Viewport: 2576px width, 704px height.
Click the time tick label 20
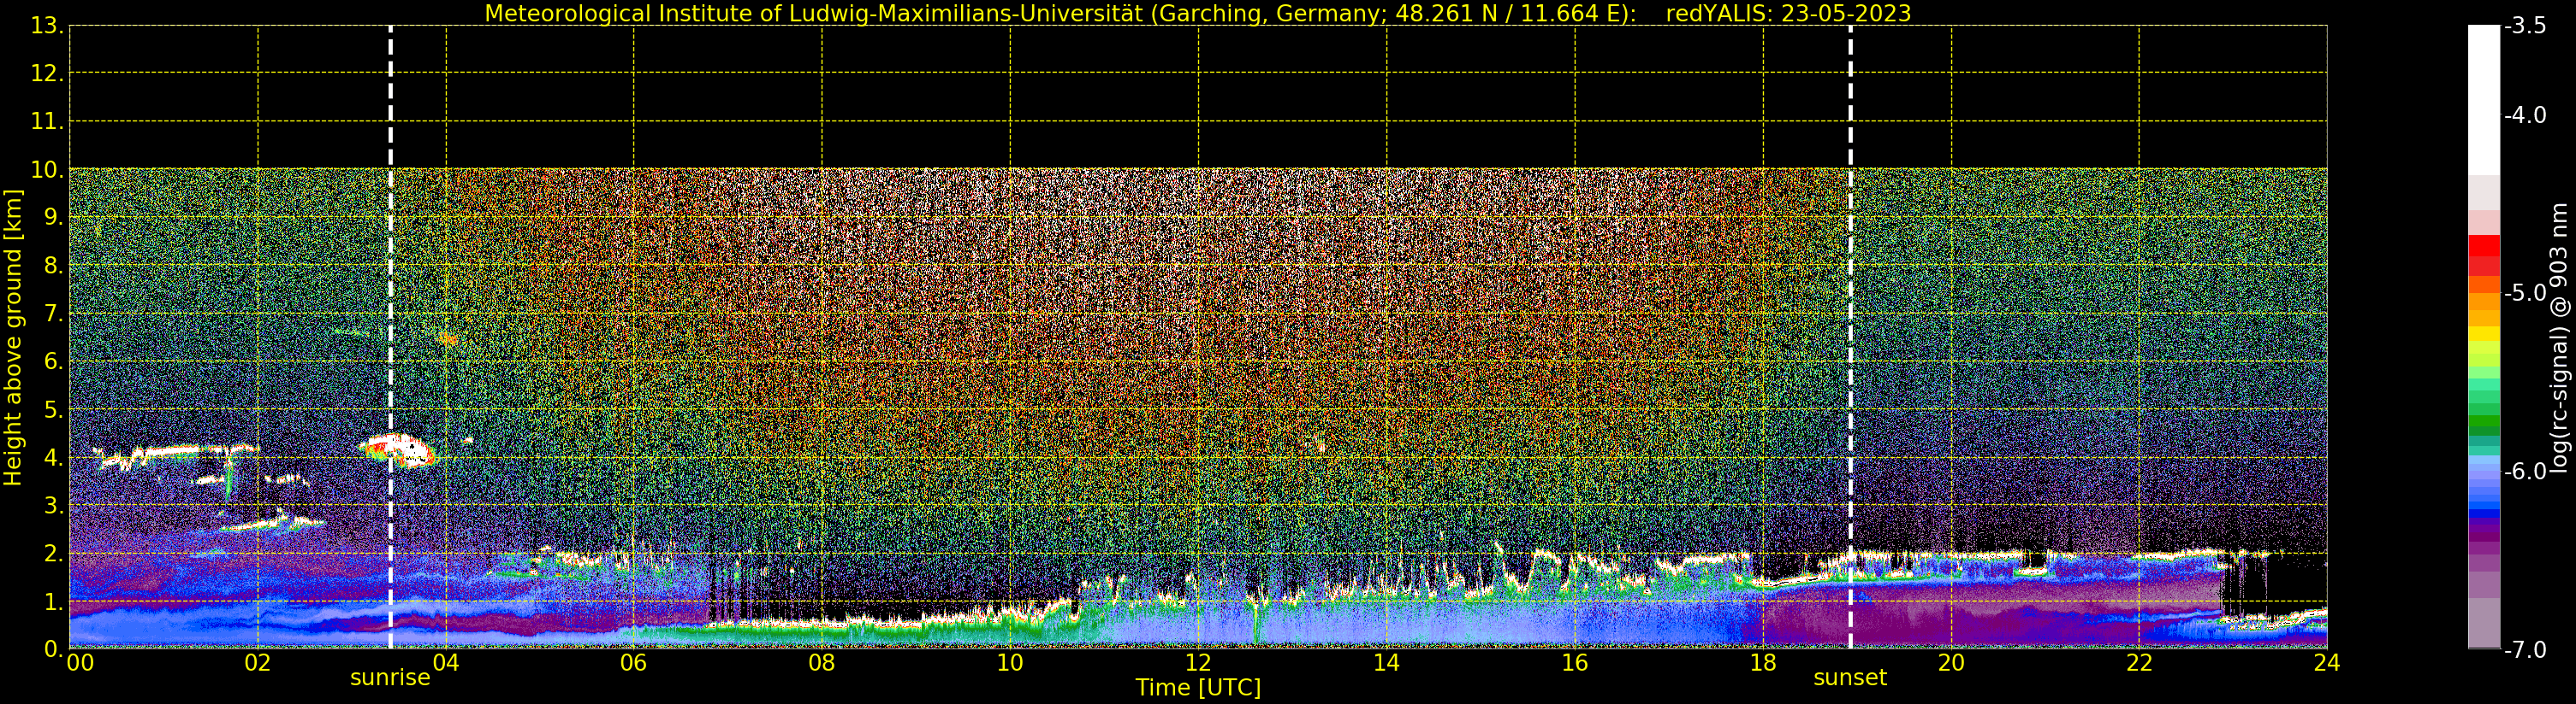1951,663
